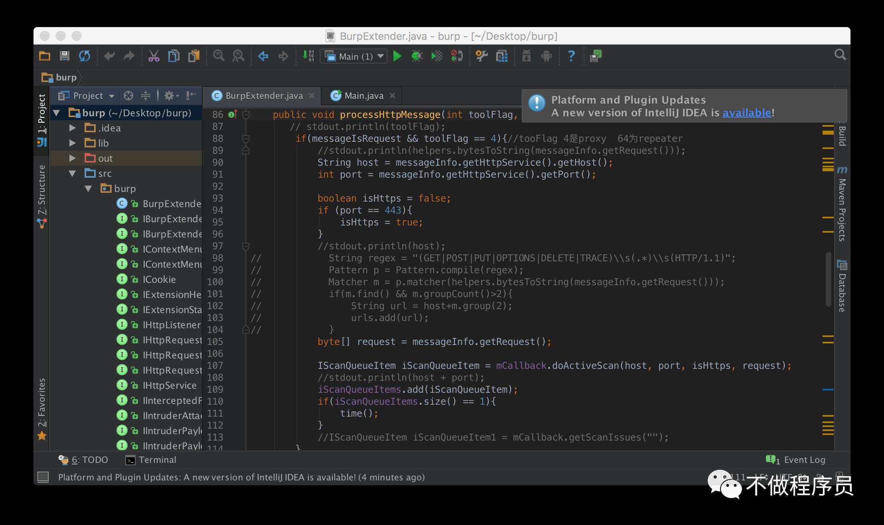The image size is (884, 525).
Task: Click the Synchronize refresh icon
Action: tap(85, 56)
